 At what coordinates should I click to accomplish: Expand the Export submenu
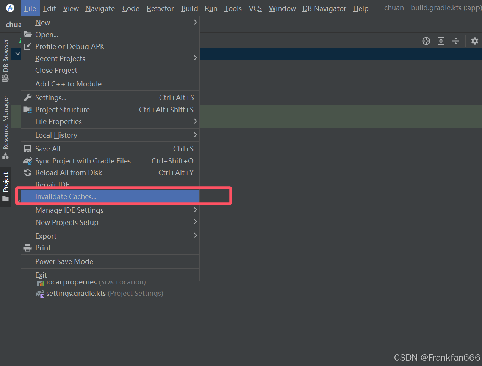click(46, 236)
